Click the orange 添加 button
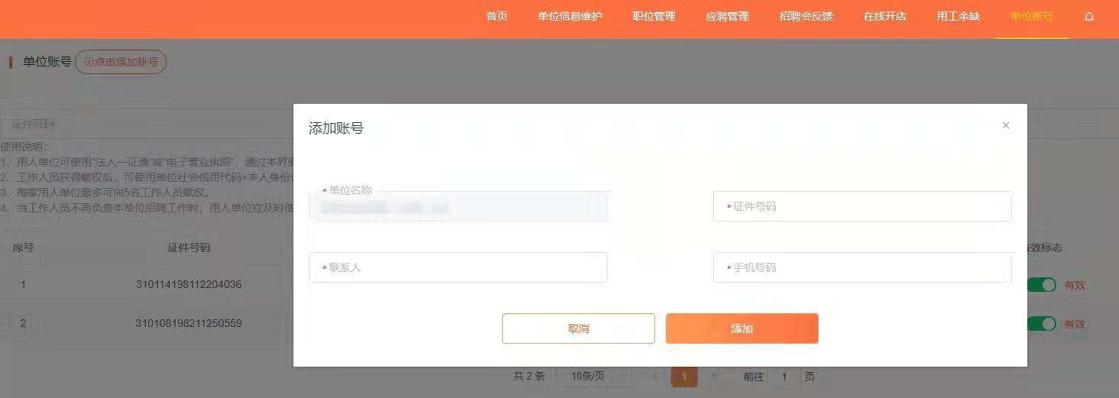 pyautogui.click(x=742, y=328)
